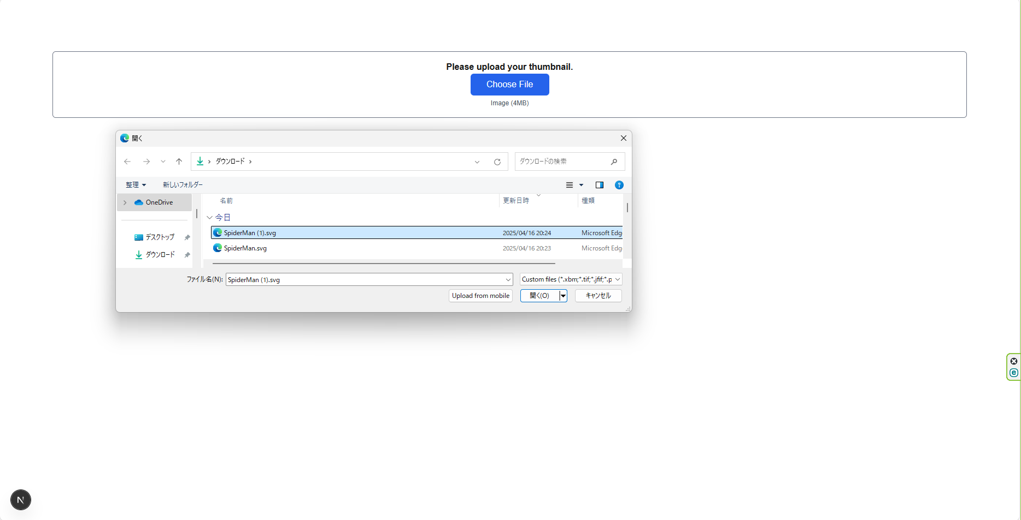Open recent locations chevron beside navigation arrows
Viewport: 1021px width, 520px height.
[163, 162]
